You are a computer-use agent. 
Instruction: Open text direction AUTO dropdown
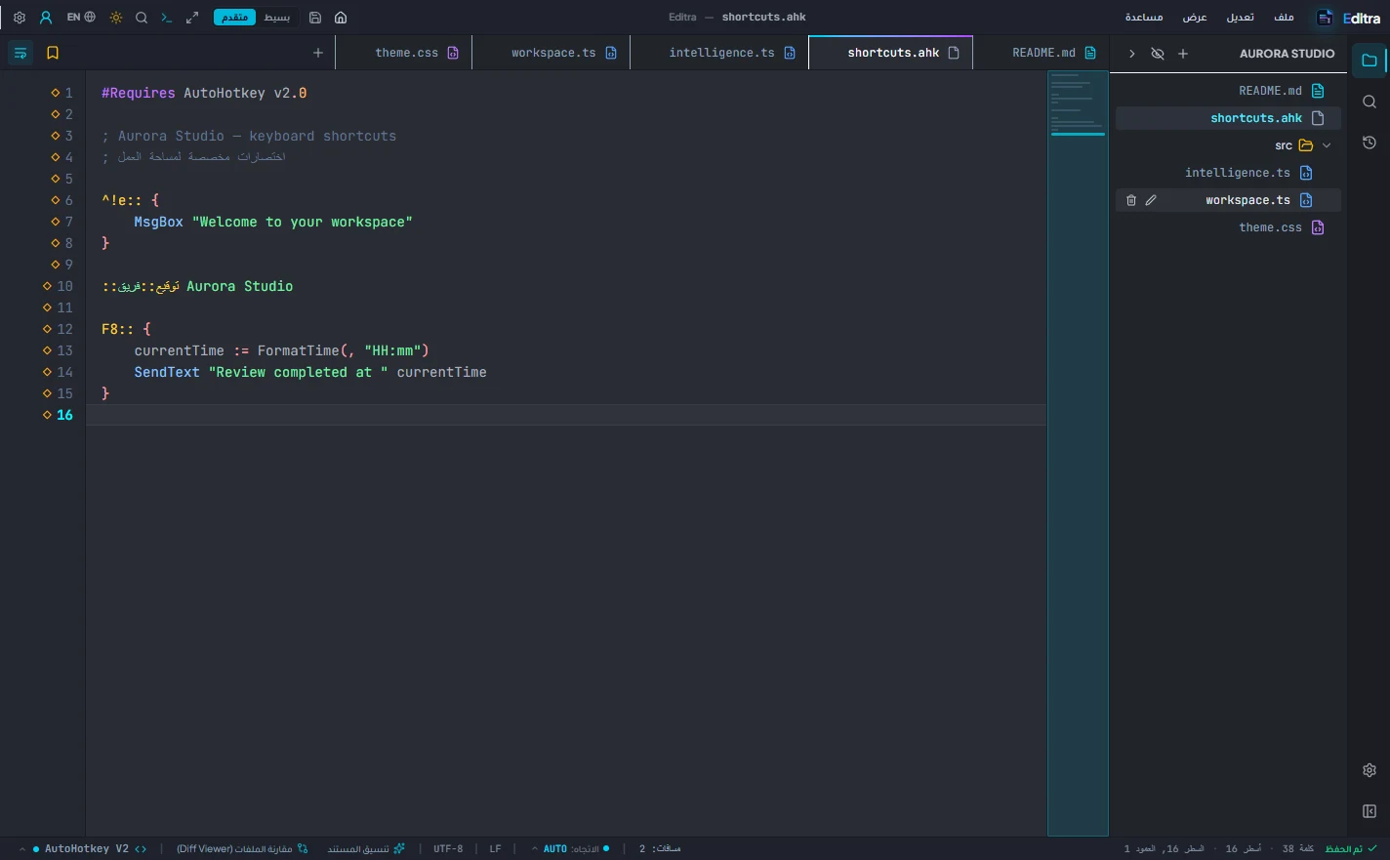coord(571,849)
